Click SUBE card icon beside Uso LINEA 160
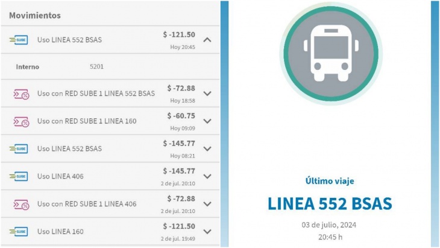 [x=19, y=232]
